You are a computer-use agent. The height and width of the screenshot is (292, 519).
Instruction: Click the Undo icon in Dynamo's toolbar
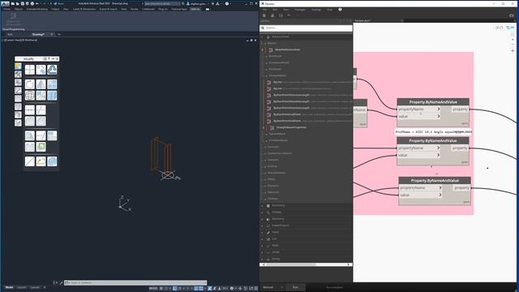tap(289, 15)
